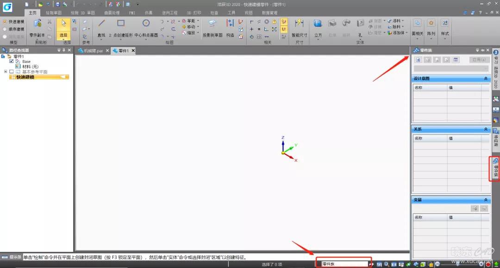The image size is (500, 268).
Task: Select the 顺序建模 radio option
Action: [5, 29]
